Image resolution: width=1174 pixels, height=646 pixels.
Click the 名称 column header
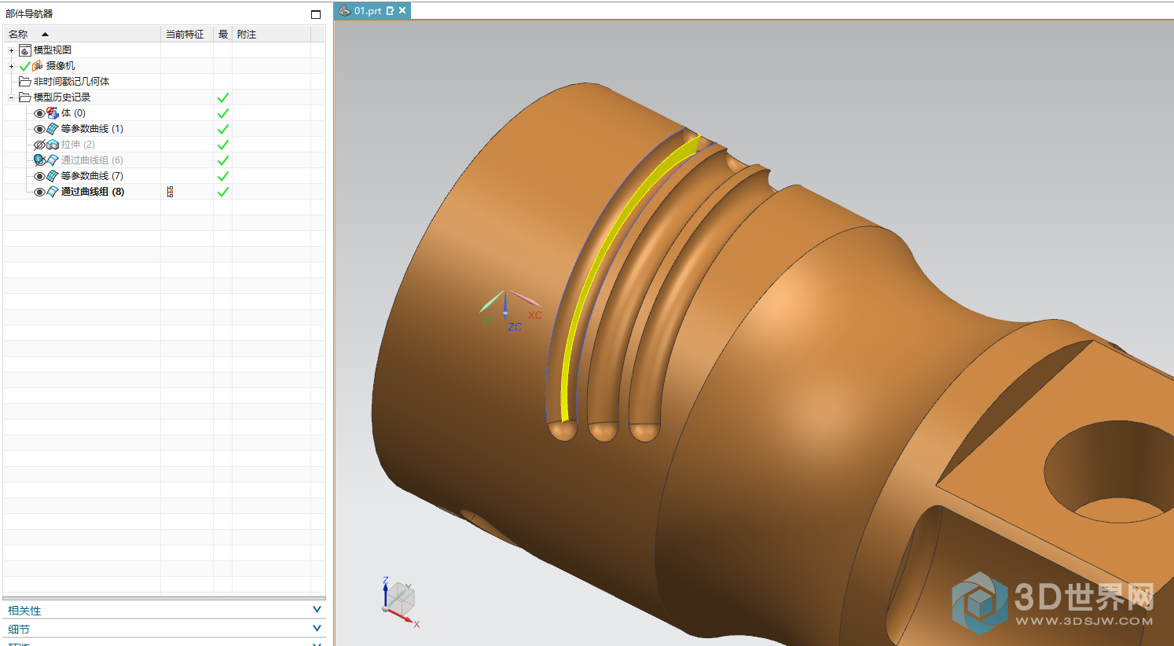[x=83, y=35]
